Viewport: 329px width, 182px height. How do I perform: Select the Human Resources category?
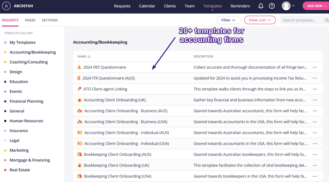(26, 121)
